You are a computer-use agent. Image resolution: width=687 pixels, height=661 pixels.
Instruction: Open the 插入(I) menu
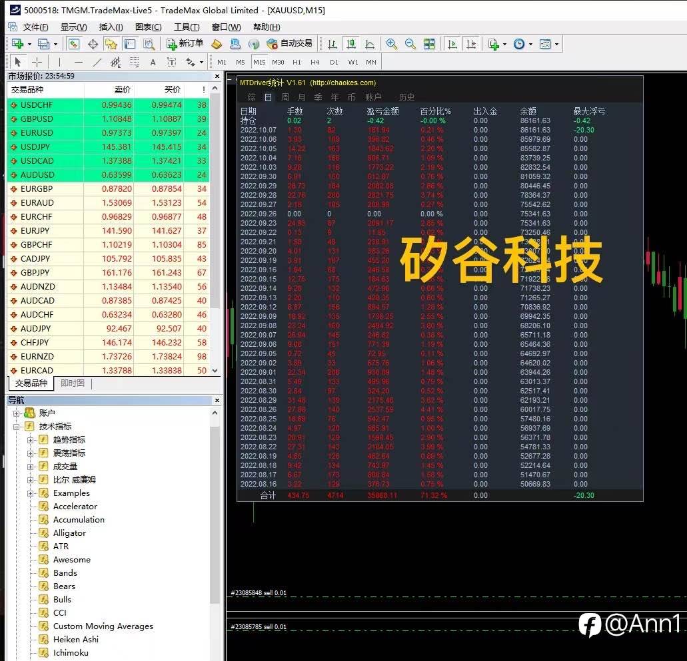(111, 27)
